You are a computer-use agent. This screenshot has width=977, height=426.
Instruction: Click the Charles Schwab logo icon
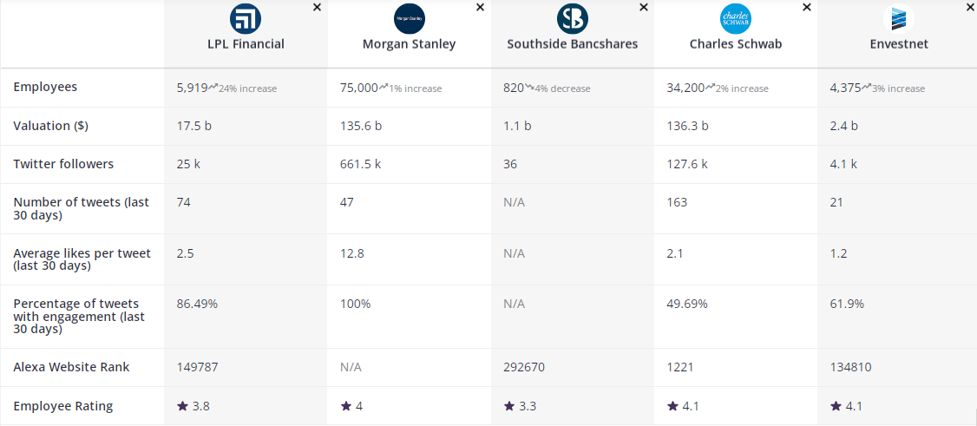(736, 18)
